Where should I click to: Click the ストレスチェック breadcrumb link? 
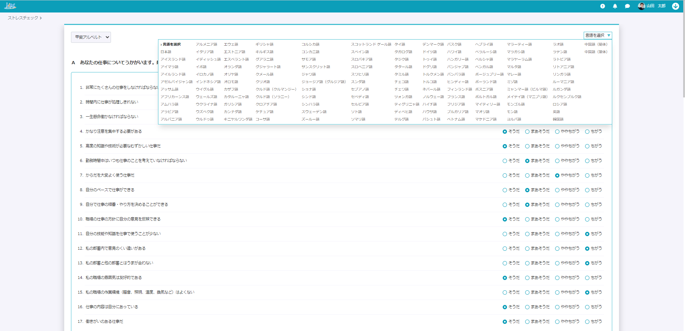[x=23, y=18]
